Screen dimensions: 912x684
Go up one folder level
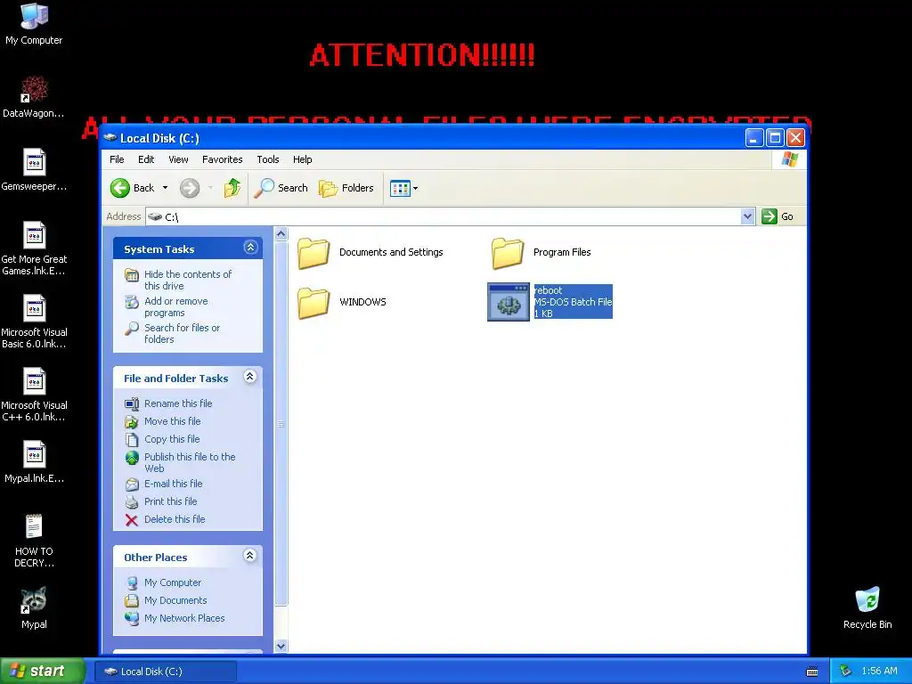232,188
